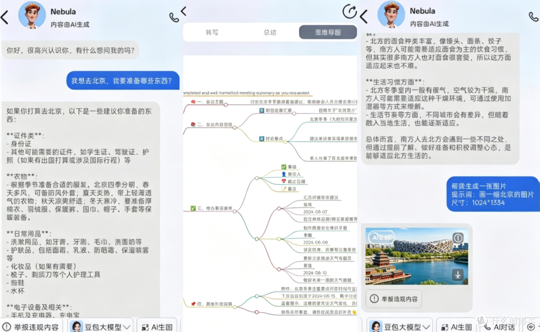The width and height of the screenshot is (540, 332).
Task: Tap the checkmark icon beside 事项 in the mind map
Action: click(x=284, y=166)
